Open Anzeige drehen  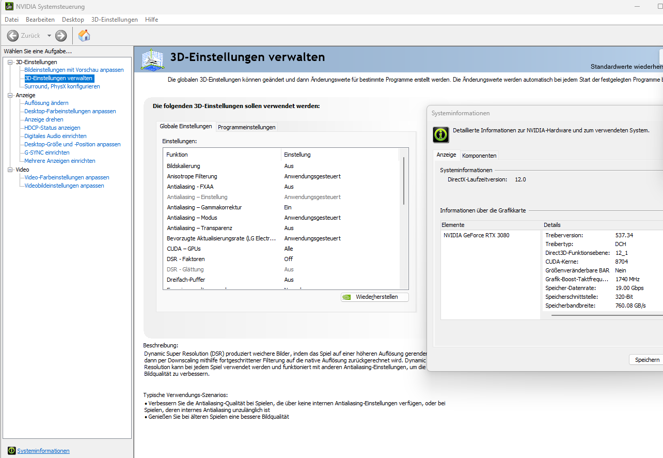click(x=44, y=119)
